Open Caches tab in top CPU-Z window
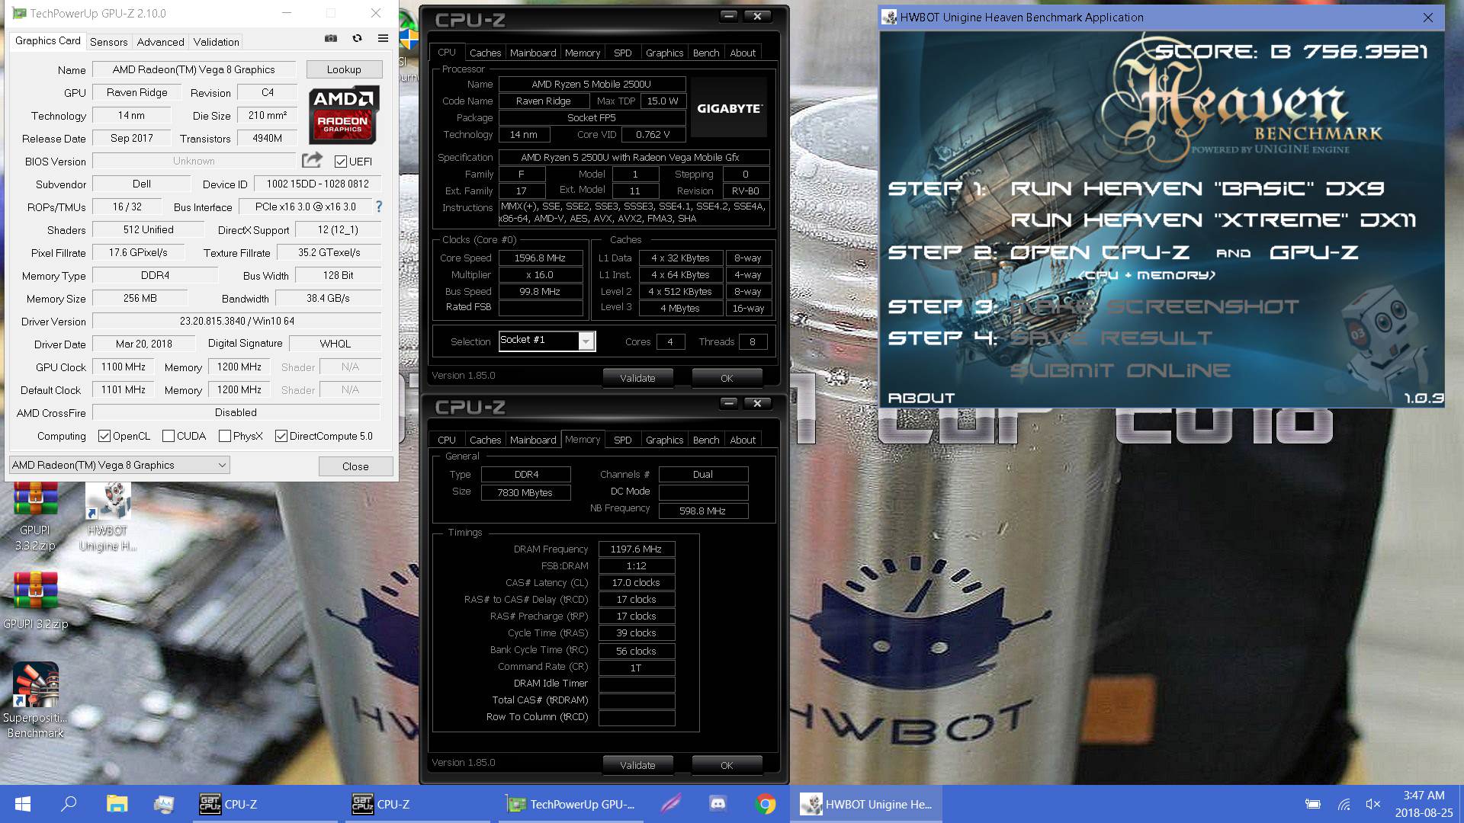1464x823 pixels. click(x=485, y=53)
